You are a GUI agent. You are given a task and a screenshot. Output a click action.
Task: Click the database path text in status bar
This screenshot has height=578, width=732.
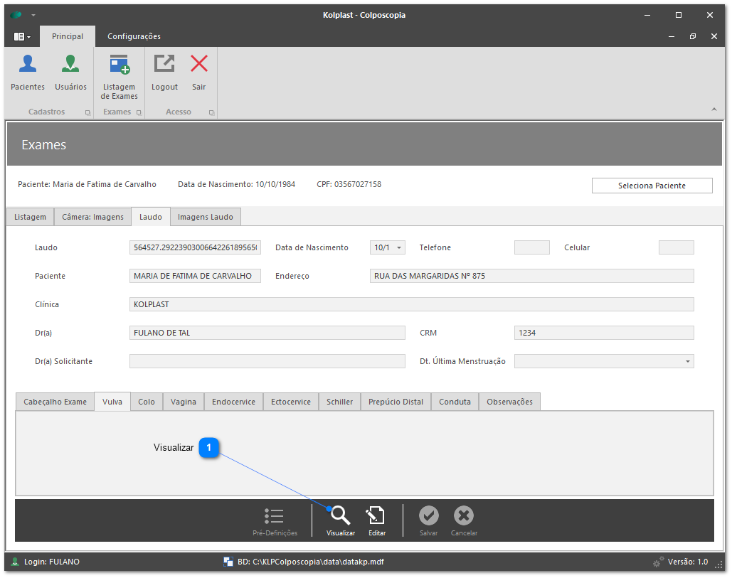pos(311,562)
